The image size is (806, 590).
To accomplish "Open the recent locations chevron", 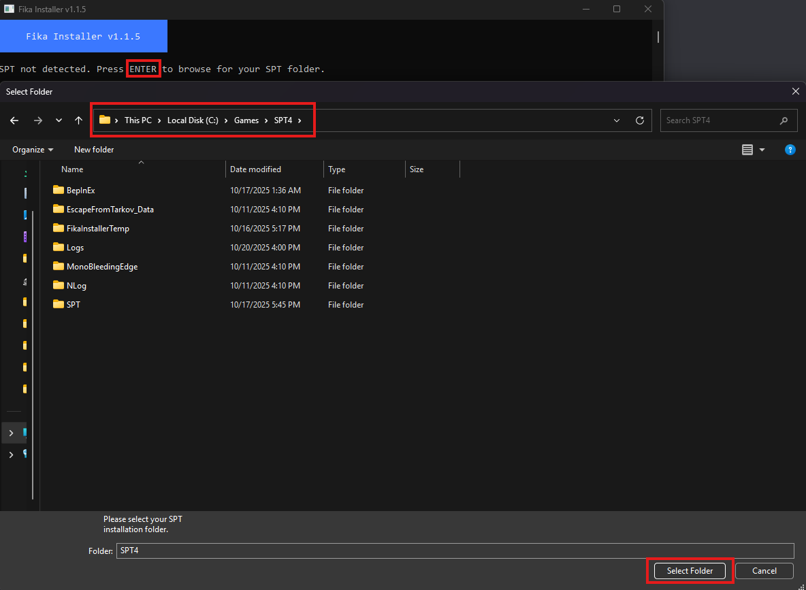I will (59, 120).
